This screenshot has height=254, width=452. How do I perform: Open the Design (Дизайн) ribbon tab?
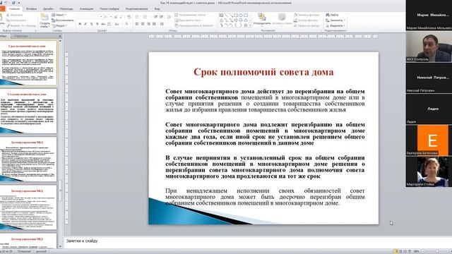tap(48, 9)
